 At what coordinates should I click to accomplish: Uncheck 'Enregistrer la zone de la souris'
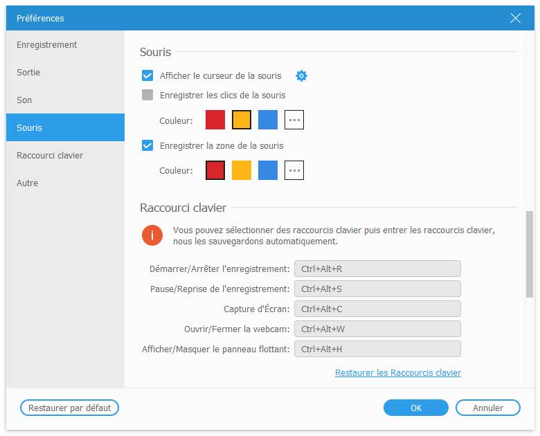pos(147,146)
